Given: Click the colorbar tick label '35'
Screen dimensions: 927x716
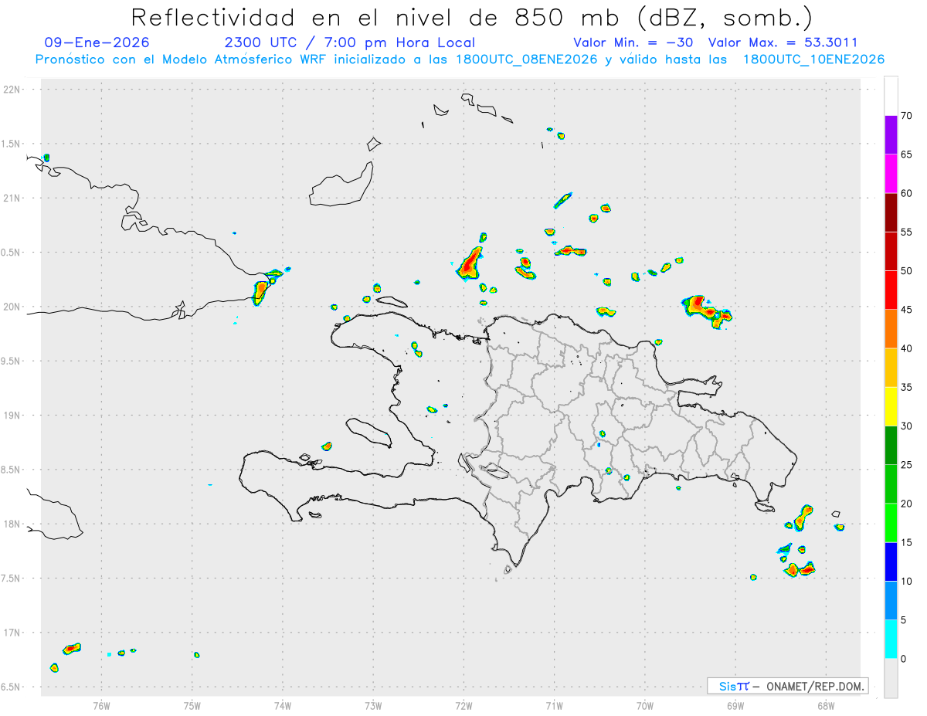Looking at the screenshot, I should (x=907, y=388).
